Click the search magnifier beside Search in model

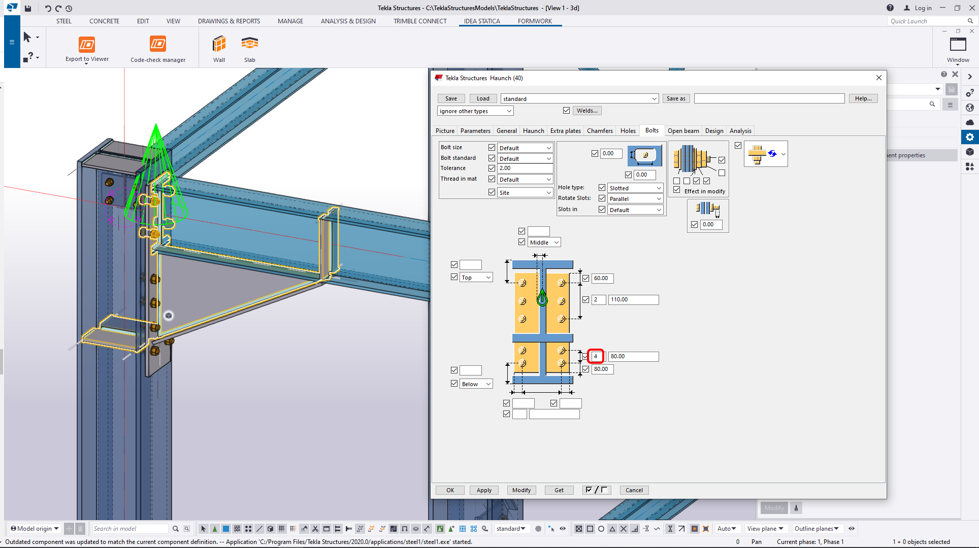(175, 529)
